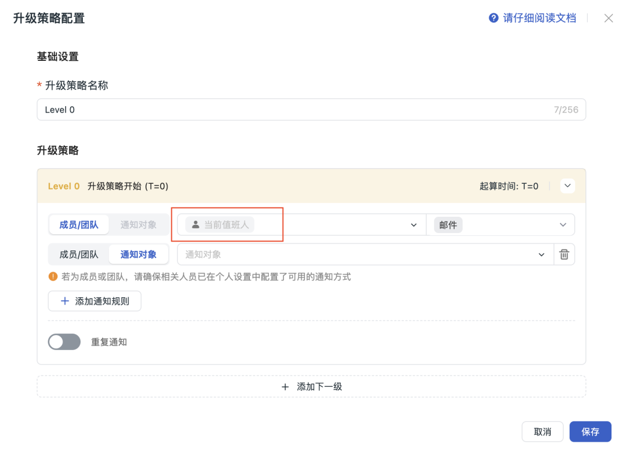
Task: Click the 保存 button
Action: 590,431
